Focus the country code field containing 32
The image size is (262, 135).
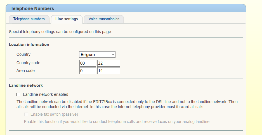[x=108, y=63]
